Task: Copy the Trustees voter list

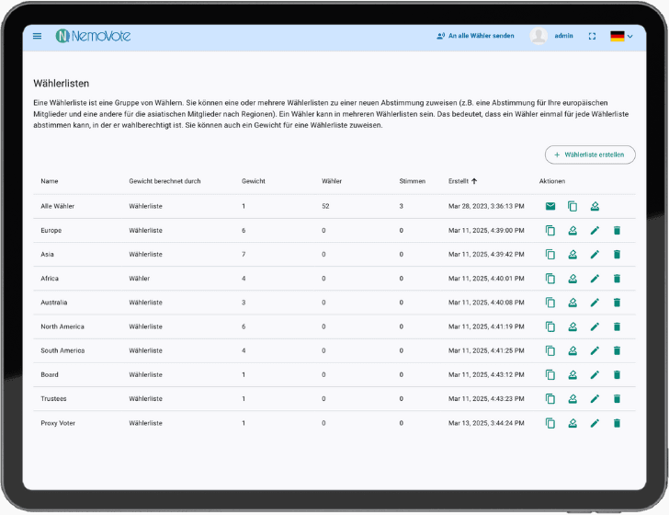Action: 550,399
